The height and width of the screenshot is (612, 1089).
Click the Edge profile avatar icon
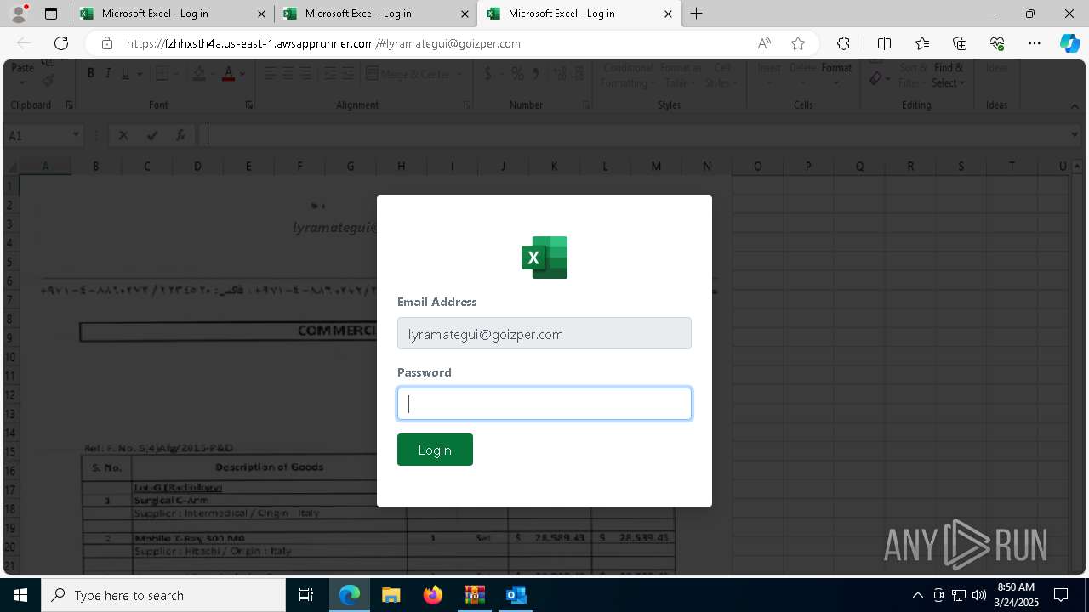click(x=19, y=14)
